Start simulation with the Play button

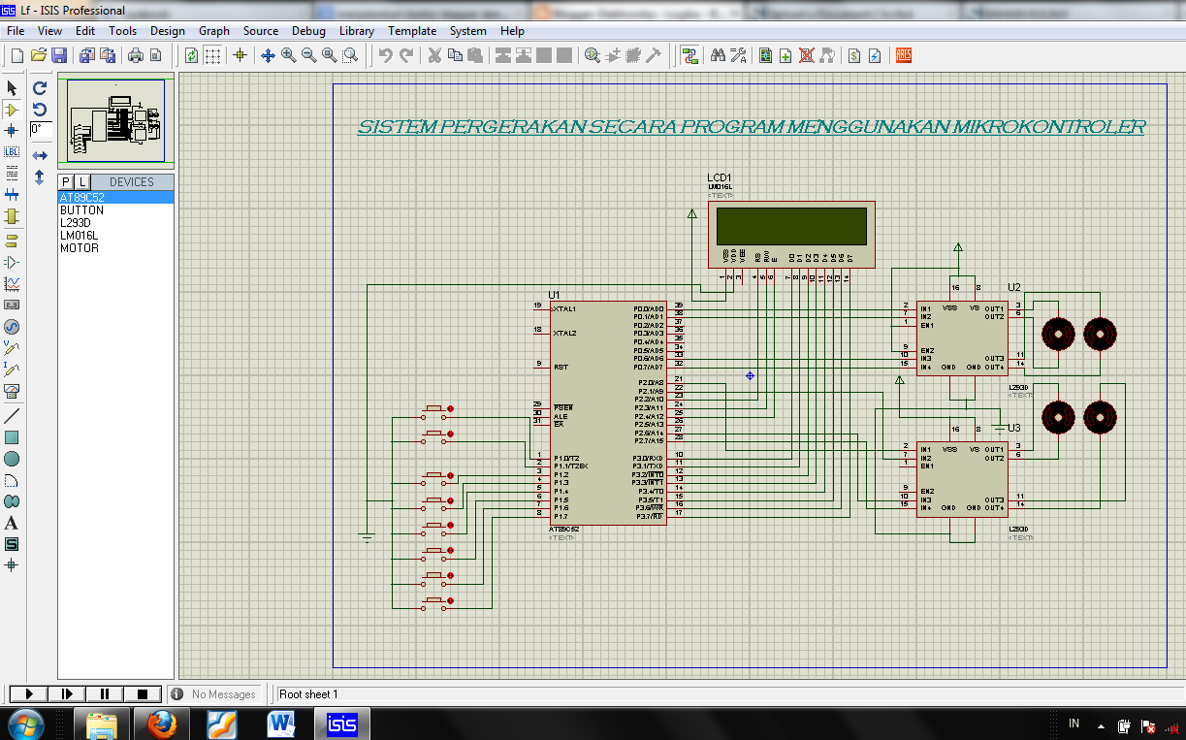pos(28,694)
